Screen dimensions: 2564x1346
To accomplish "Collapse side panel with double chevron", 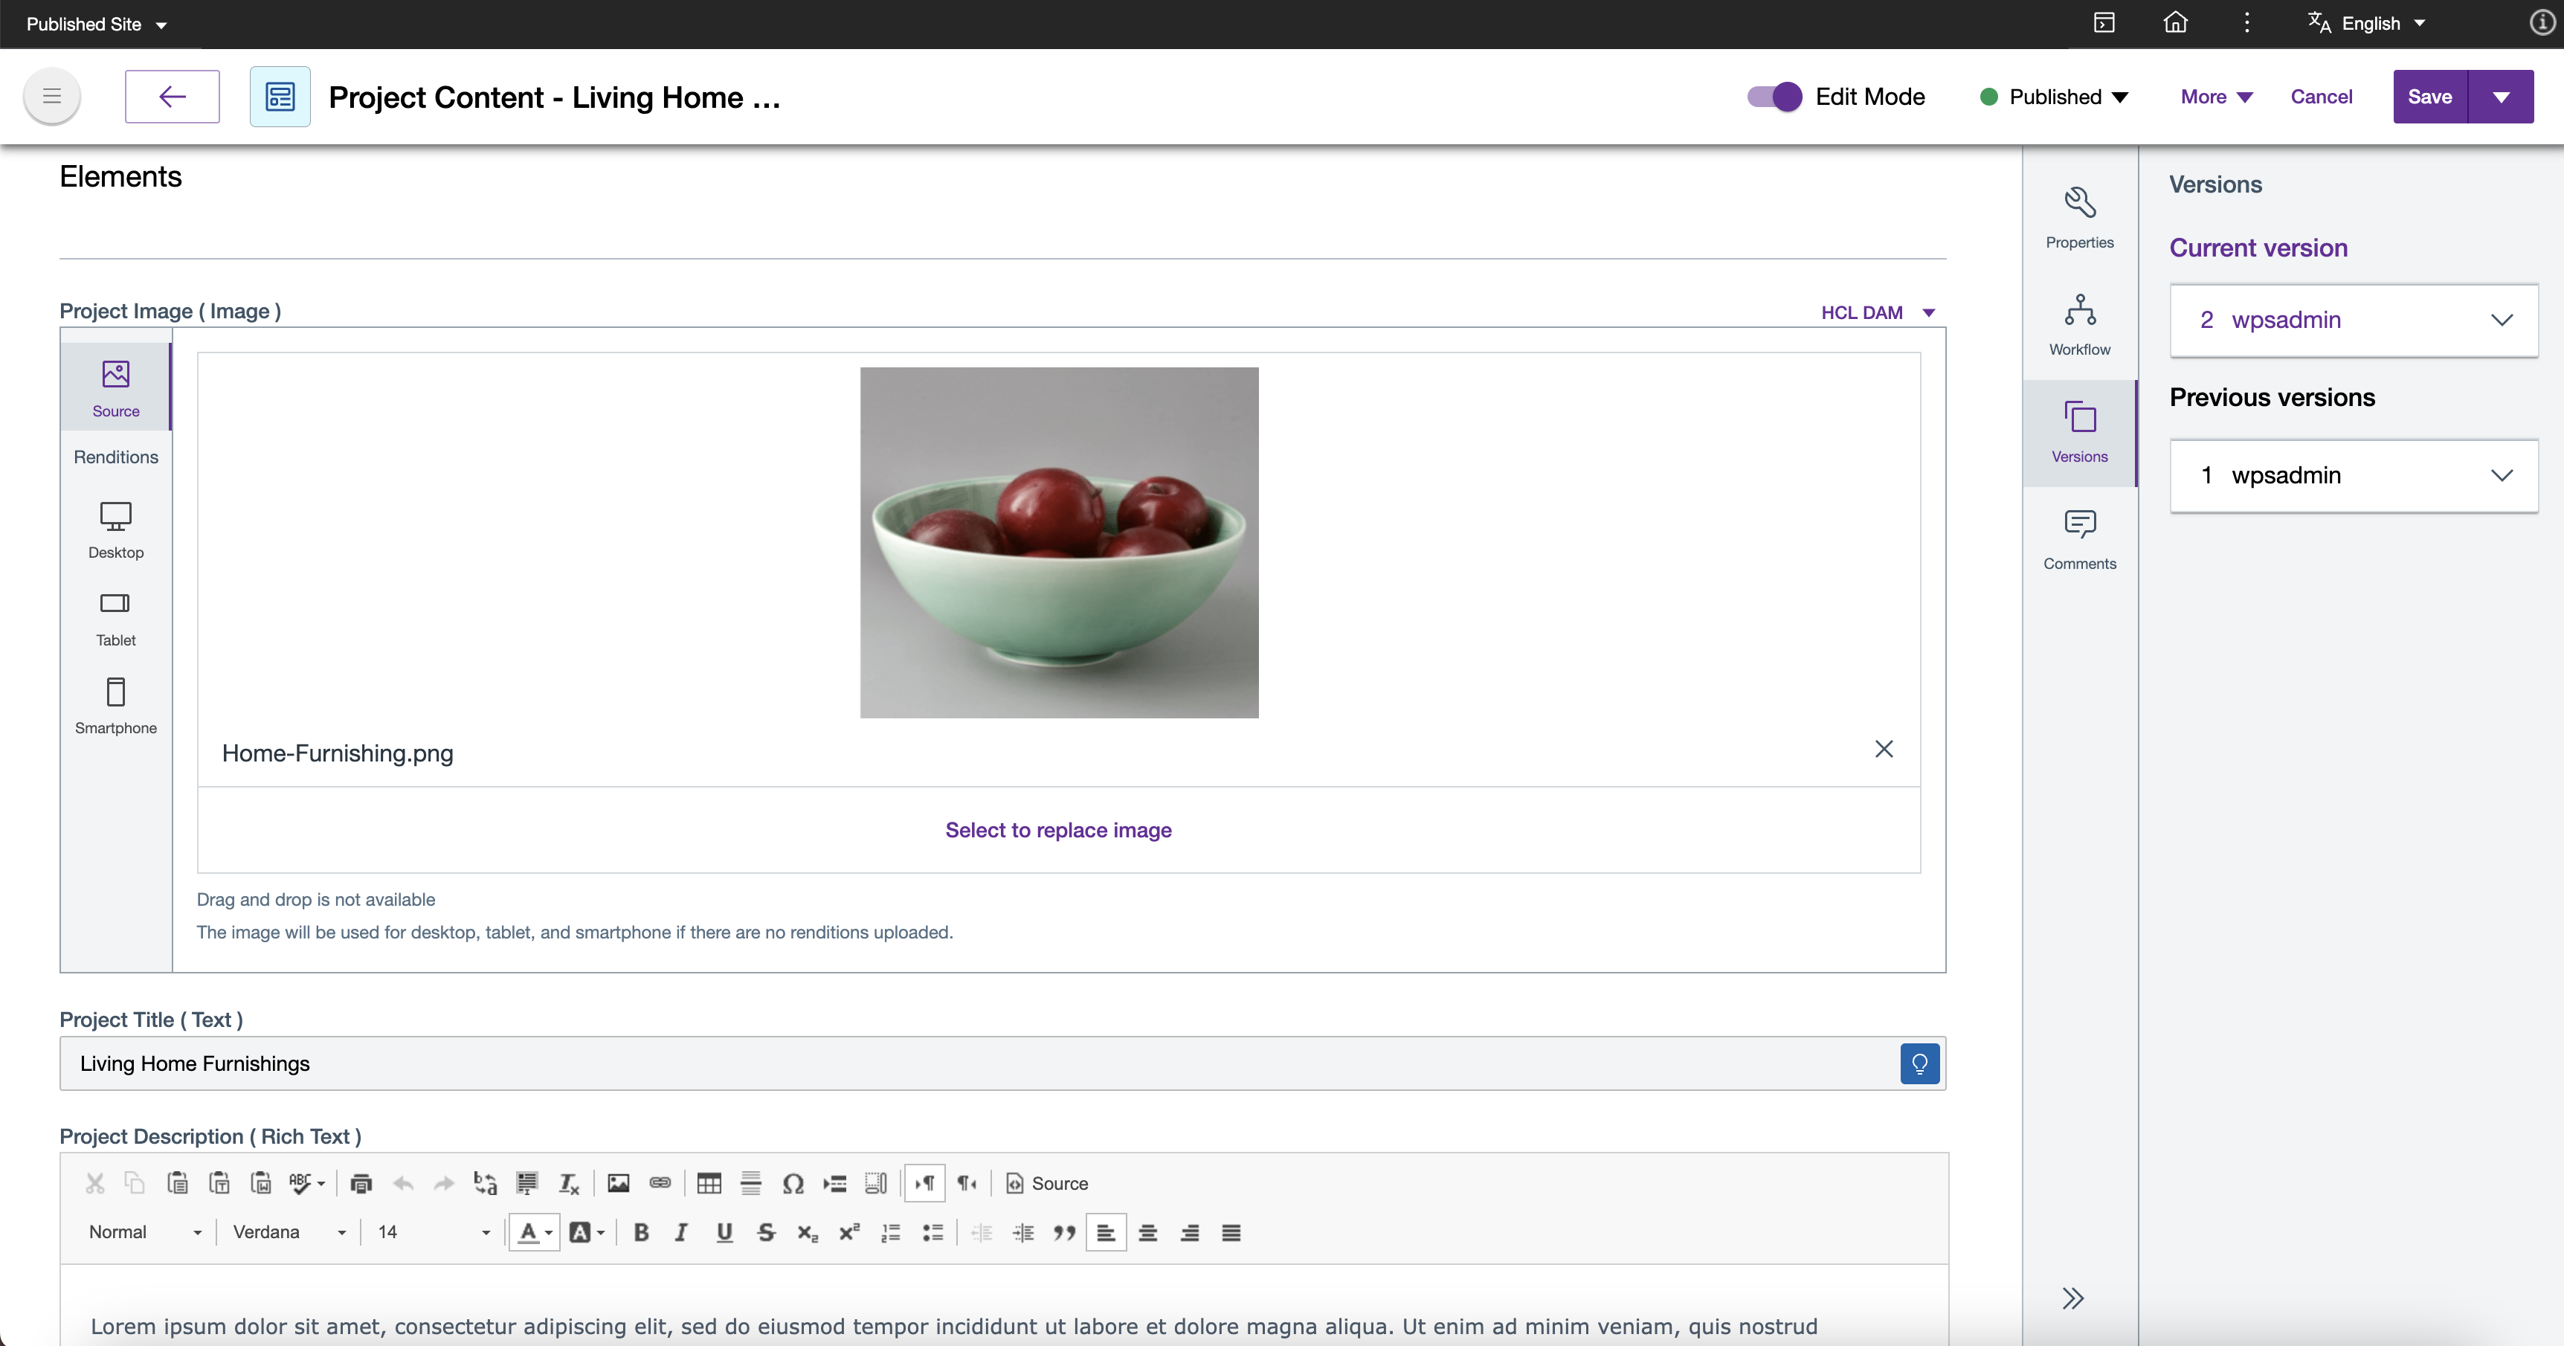I will (2072, 1297).
